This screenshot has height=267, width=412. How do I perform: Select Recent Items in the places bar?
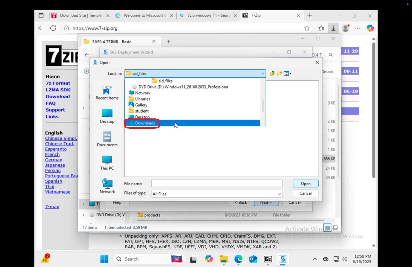point(107,92)
